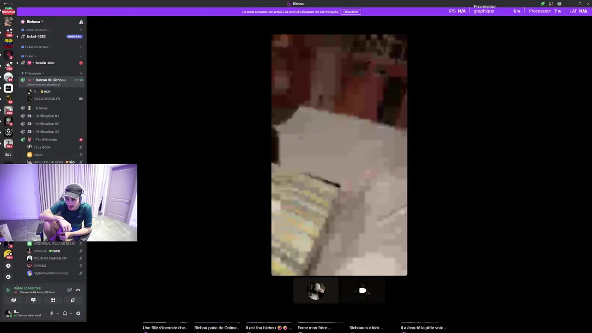Viewport: 592px width, 333px height.
Task: Open the soundboard icon
Action: point(73,300)
